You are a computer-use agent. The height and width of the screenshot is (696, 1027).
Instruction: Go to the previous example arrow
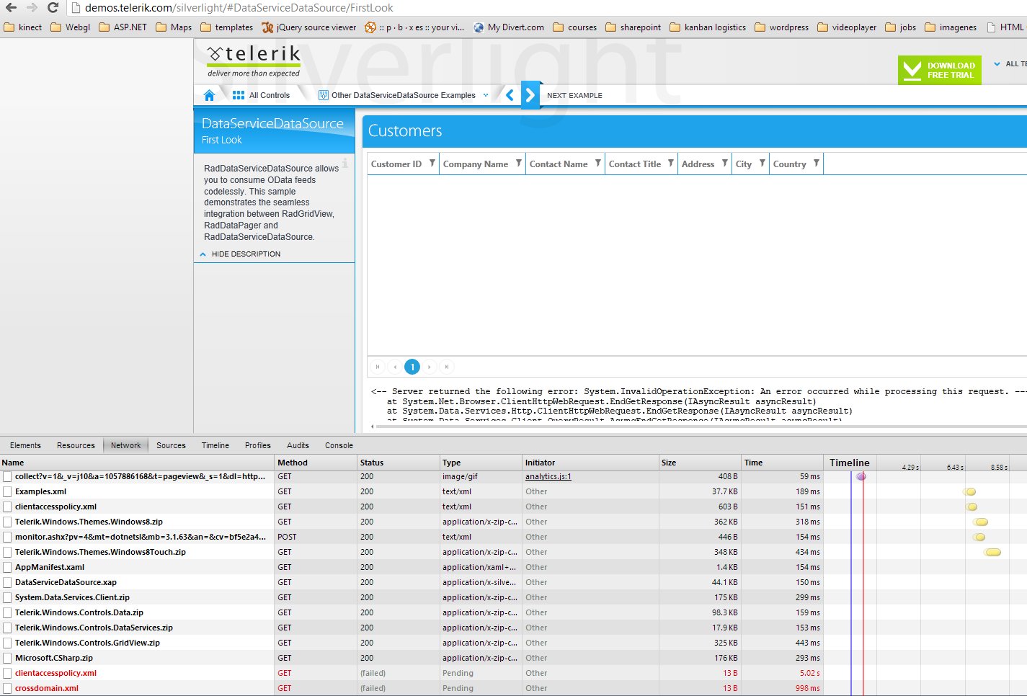pos(510,95)
